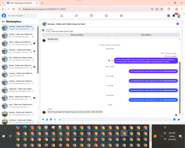
Task: Bookmark this page with the star icon
Action: [x=162, y=9]
